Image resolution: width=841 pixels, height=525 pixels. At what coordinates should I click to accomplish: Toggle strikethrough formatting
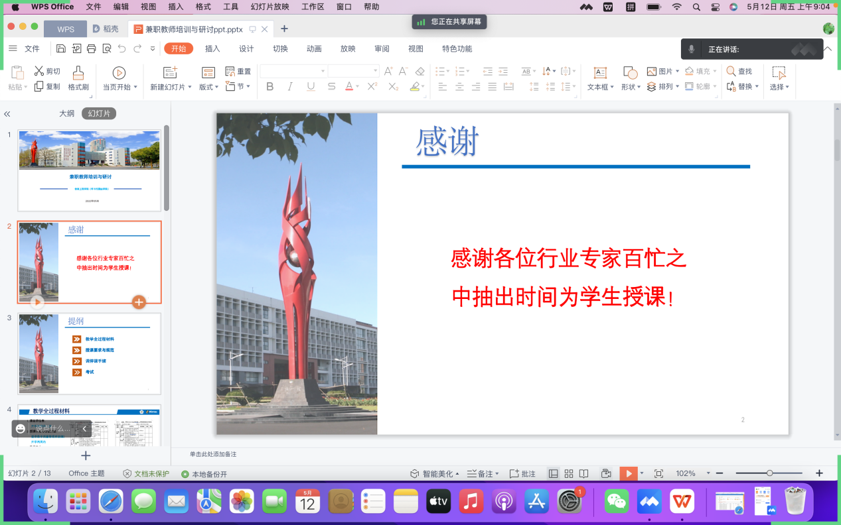331,86
